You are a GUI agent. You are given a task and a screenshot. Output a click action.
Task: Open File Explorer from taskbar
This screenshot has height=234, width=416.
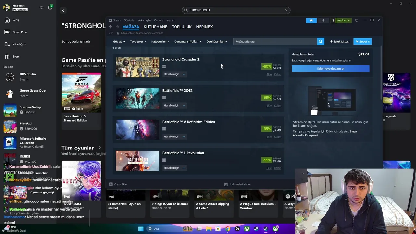(x=208, y=229)
